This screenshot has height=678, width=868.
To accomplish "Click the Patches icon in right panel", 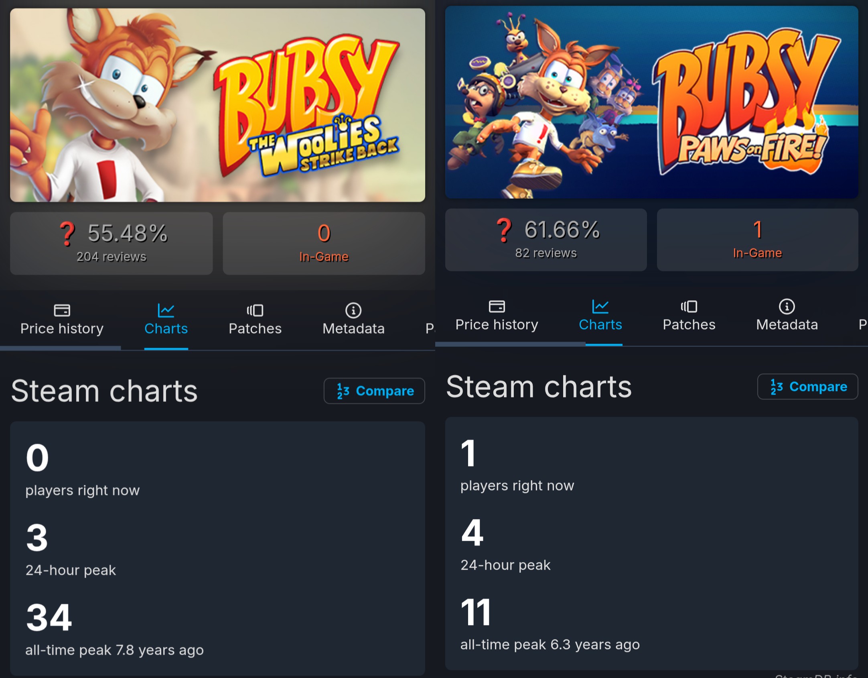I will click(x=689, y=306).
